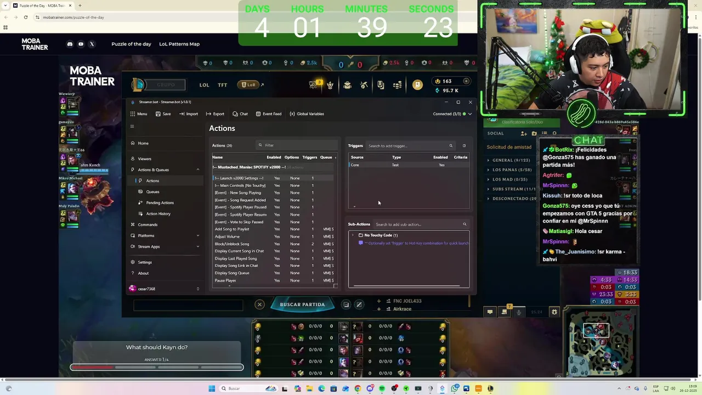Click the Search to add trigger field
This screenshot has height=395, width=702.
click(410, 146)
